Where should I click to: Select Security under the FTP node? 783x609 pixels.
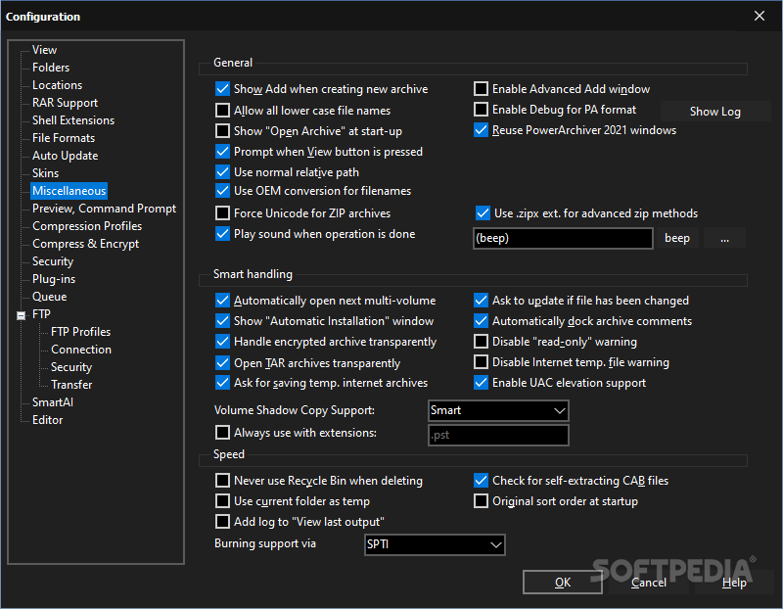[x=71, y=367]
